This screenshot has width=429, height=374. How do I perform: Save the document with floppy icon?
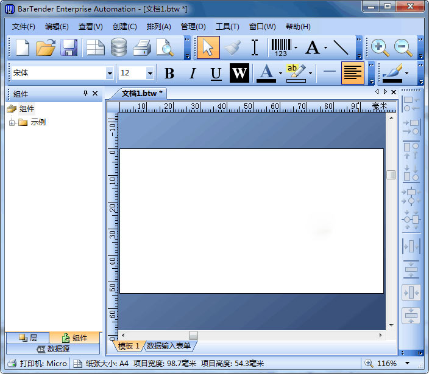coord(69,47)
